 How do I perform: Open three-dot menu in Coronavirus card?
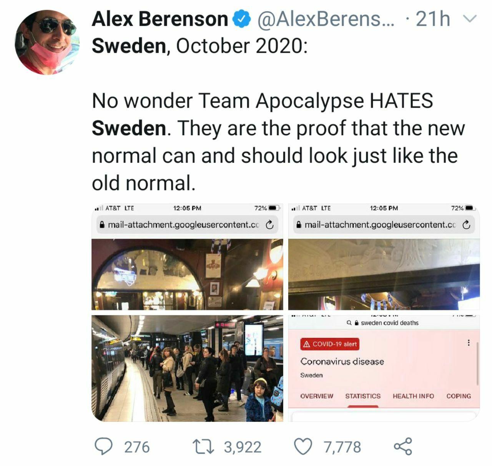[x=468, y=342]
